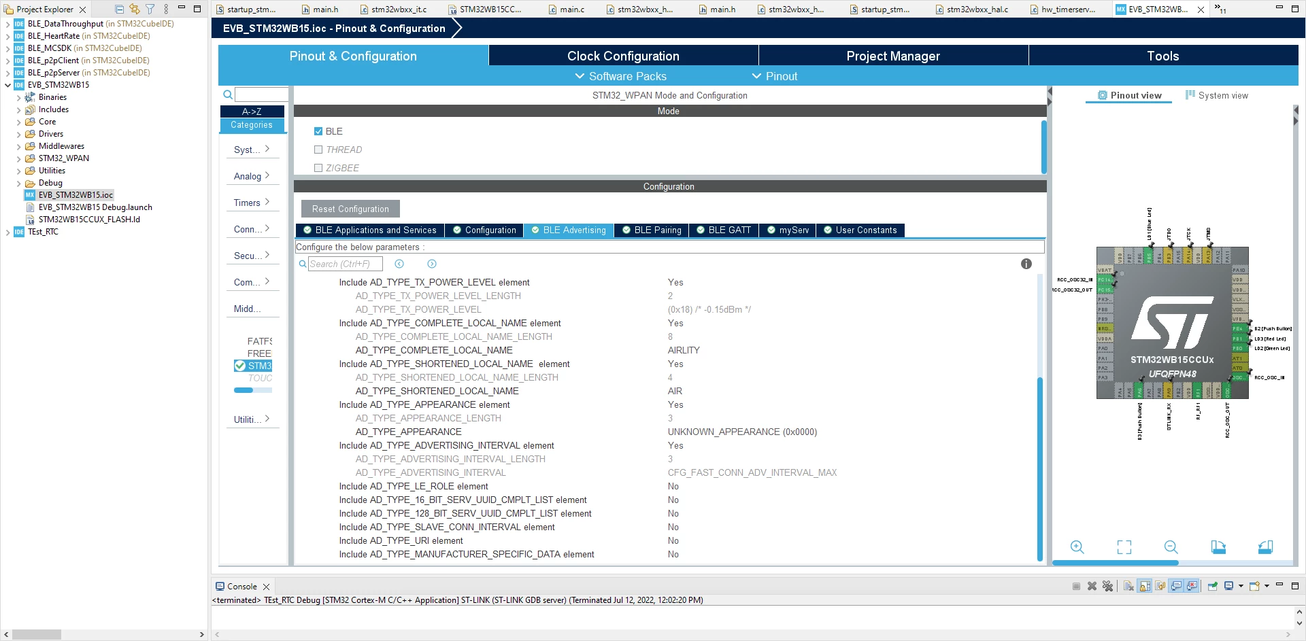Toggle the ZIGBEE mode checkbox
The height and width of the screenshot is (641, 1306).
tap(318, 168)
